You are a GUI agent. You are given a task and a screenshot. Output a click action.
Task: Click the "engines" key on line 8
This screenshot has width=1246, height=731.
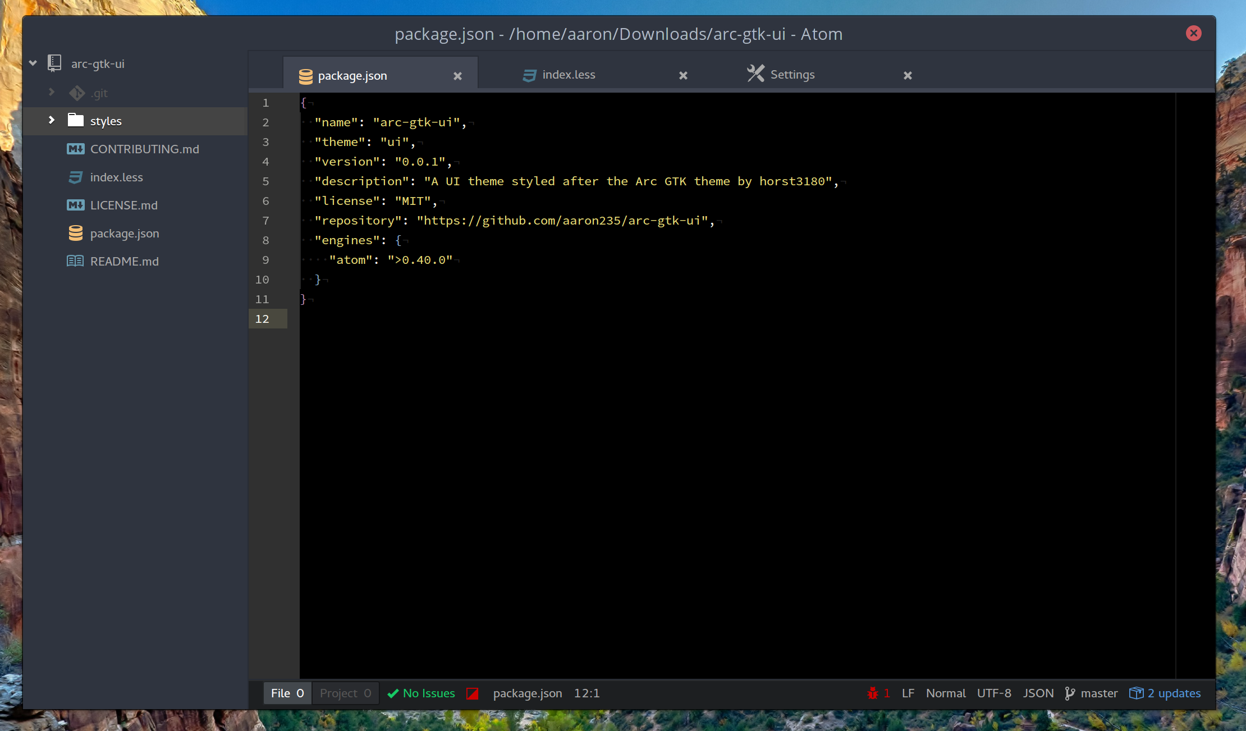(x=347, y=240)
